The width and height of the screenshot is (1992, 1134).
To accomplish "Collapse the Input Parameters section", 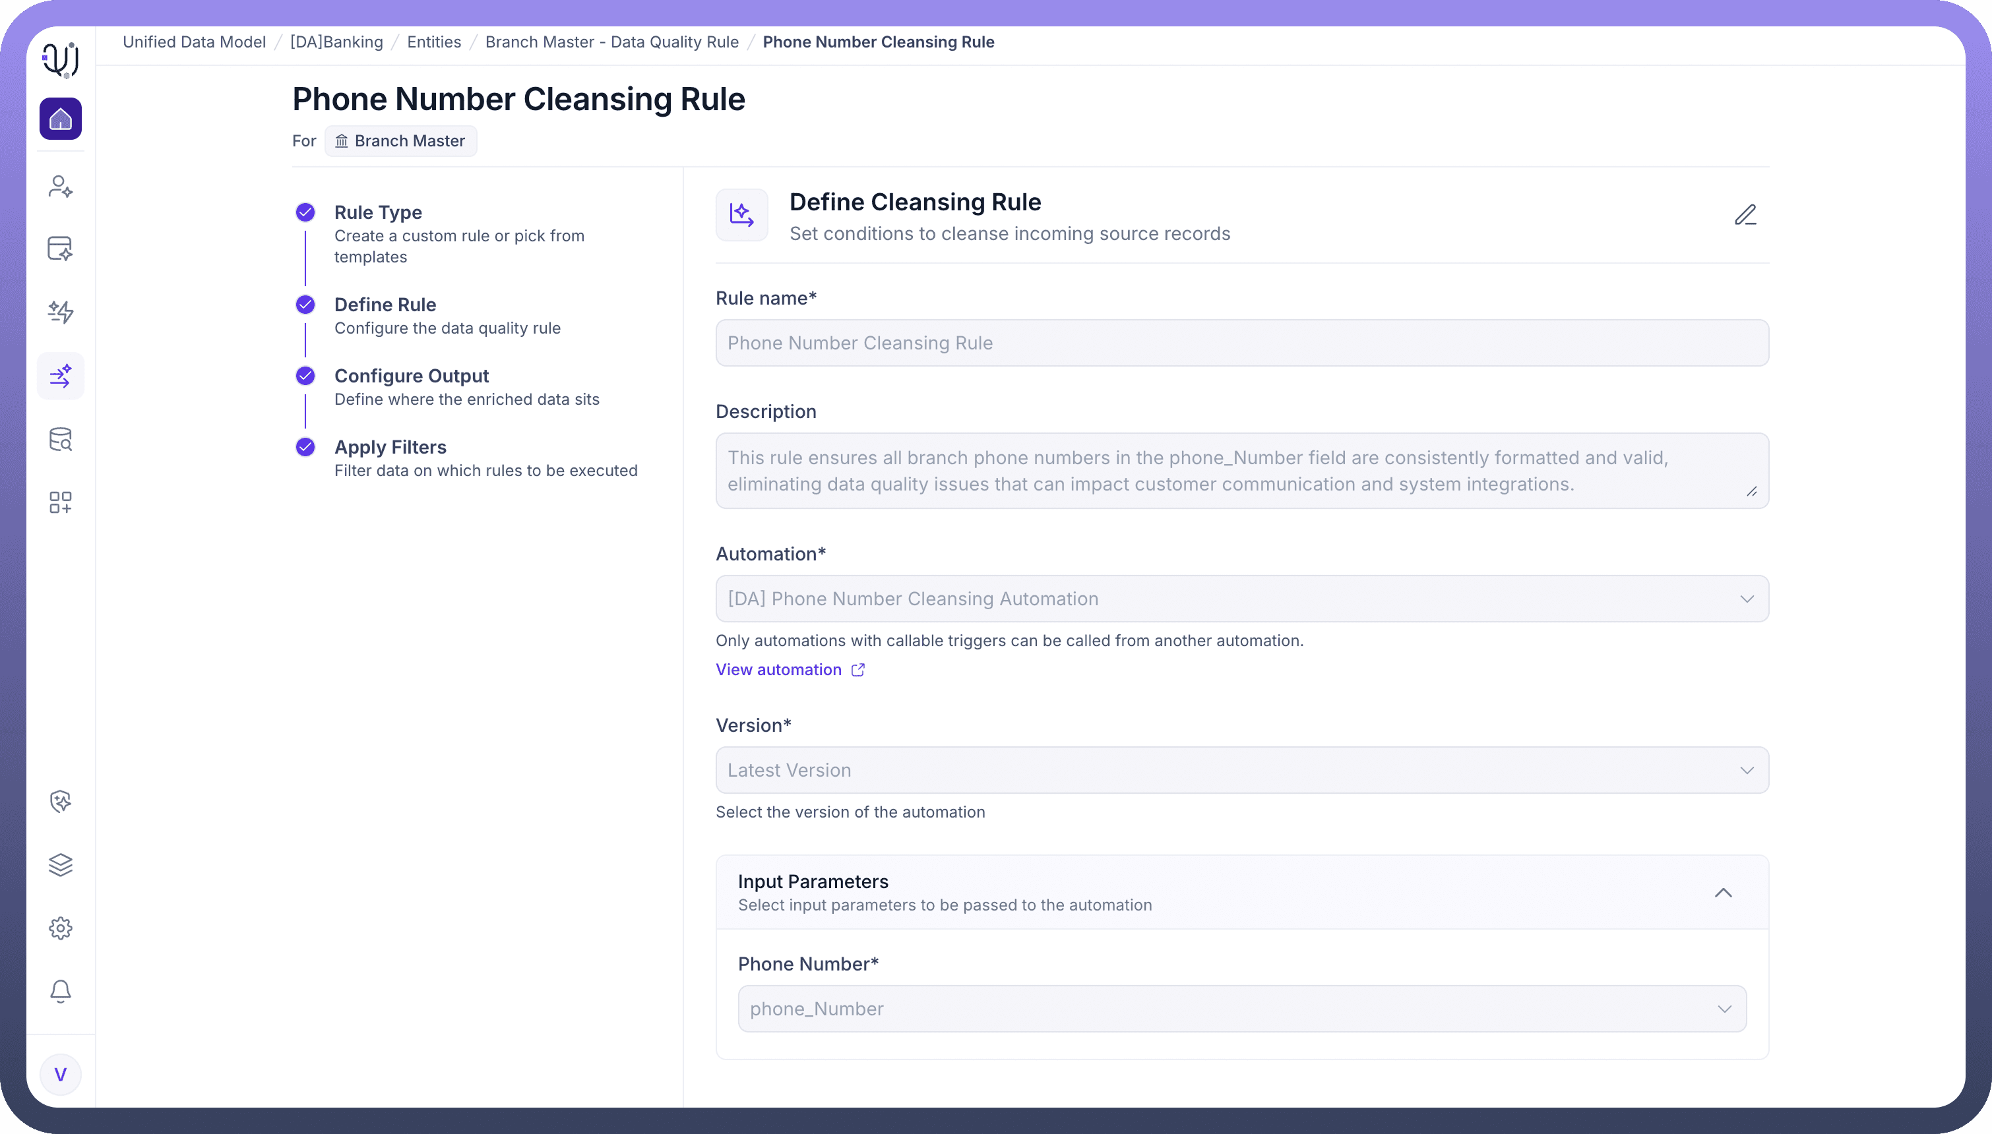I will (x=1722, y=893).
